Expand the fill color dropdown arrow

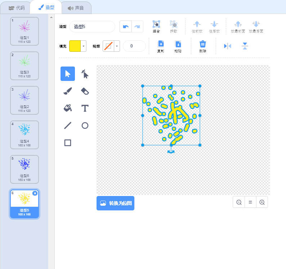[84, 46]
